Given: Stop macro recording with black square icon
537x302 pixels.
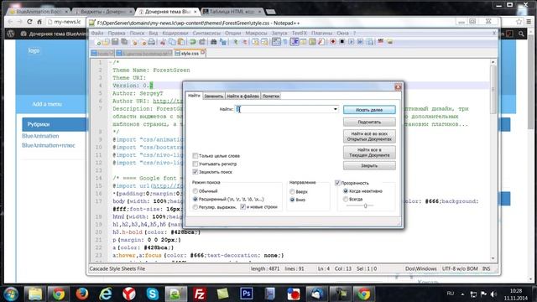Looking at the screenshot, I should [342, 42].
